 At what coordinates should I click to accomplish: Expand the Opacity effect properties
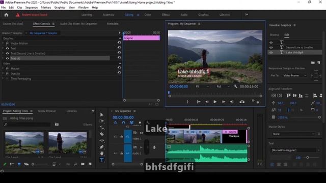(x=3, y=73)
